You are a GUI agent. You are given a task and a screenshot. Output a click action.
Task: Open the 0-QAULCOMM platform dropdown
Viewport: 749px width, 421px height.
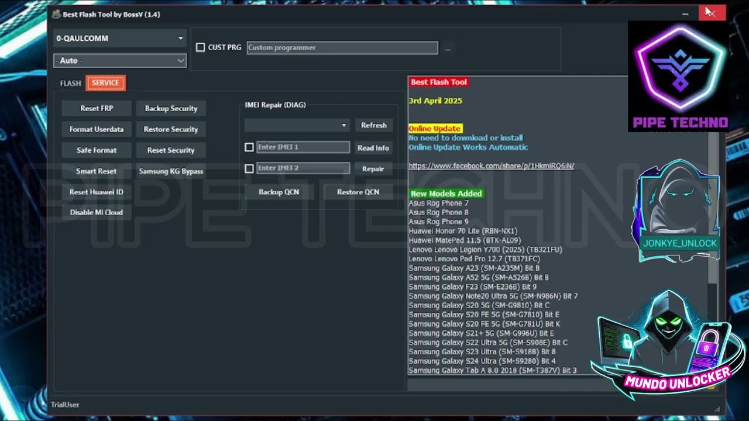[120, 39]
